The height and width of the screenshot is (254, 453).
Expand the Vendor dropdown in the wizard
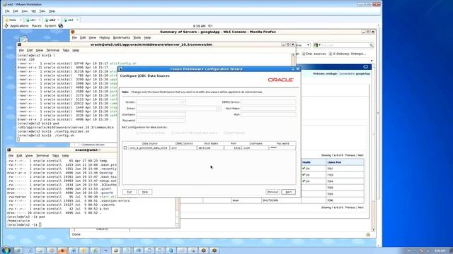tap(183, 102)
